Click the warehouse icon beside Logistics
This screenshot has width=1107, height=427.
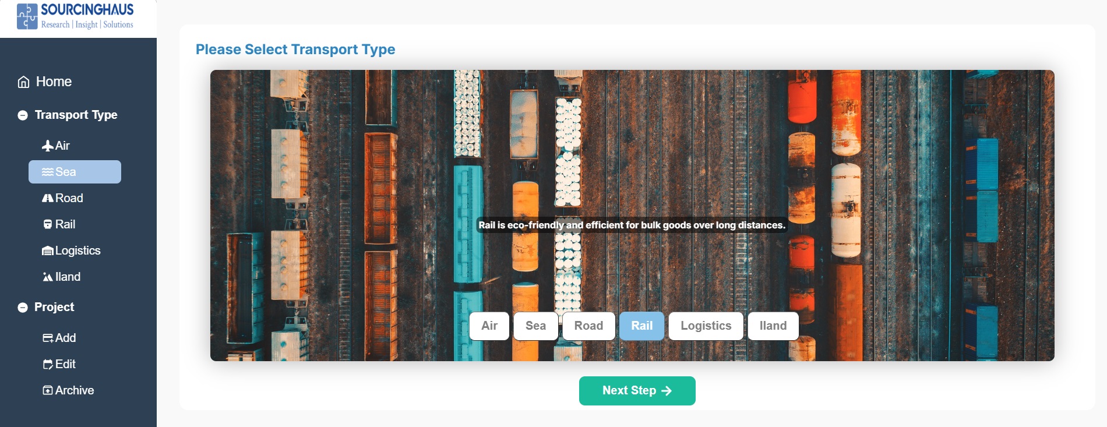point(48,250)
